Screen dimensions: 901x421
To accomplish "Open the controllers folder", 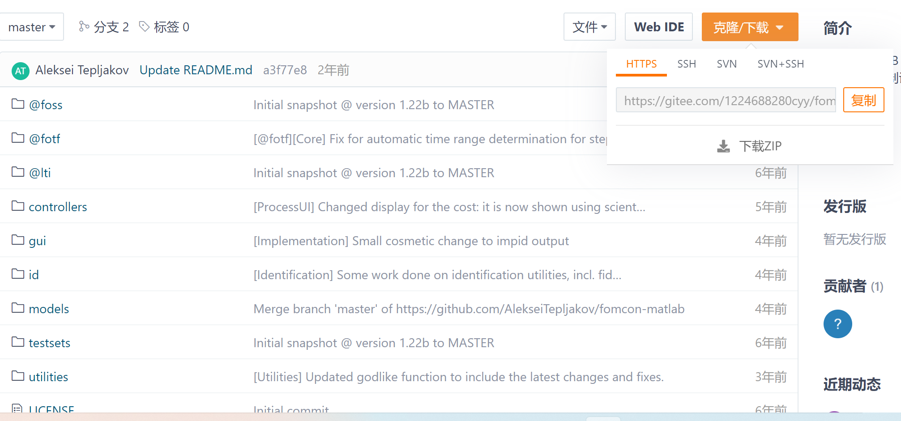I will click(58, 207).
